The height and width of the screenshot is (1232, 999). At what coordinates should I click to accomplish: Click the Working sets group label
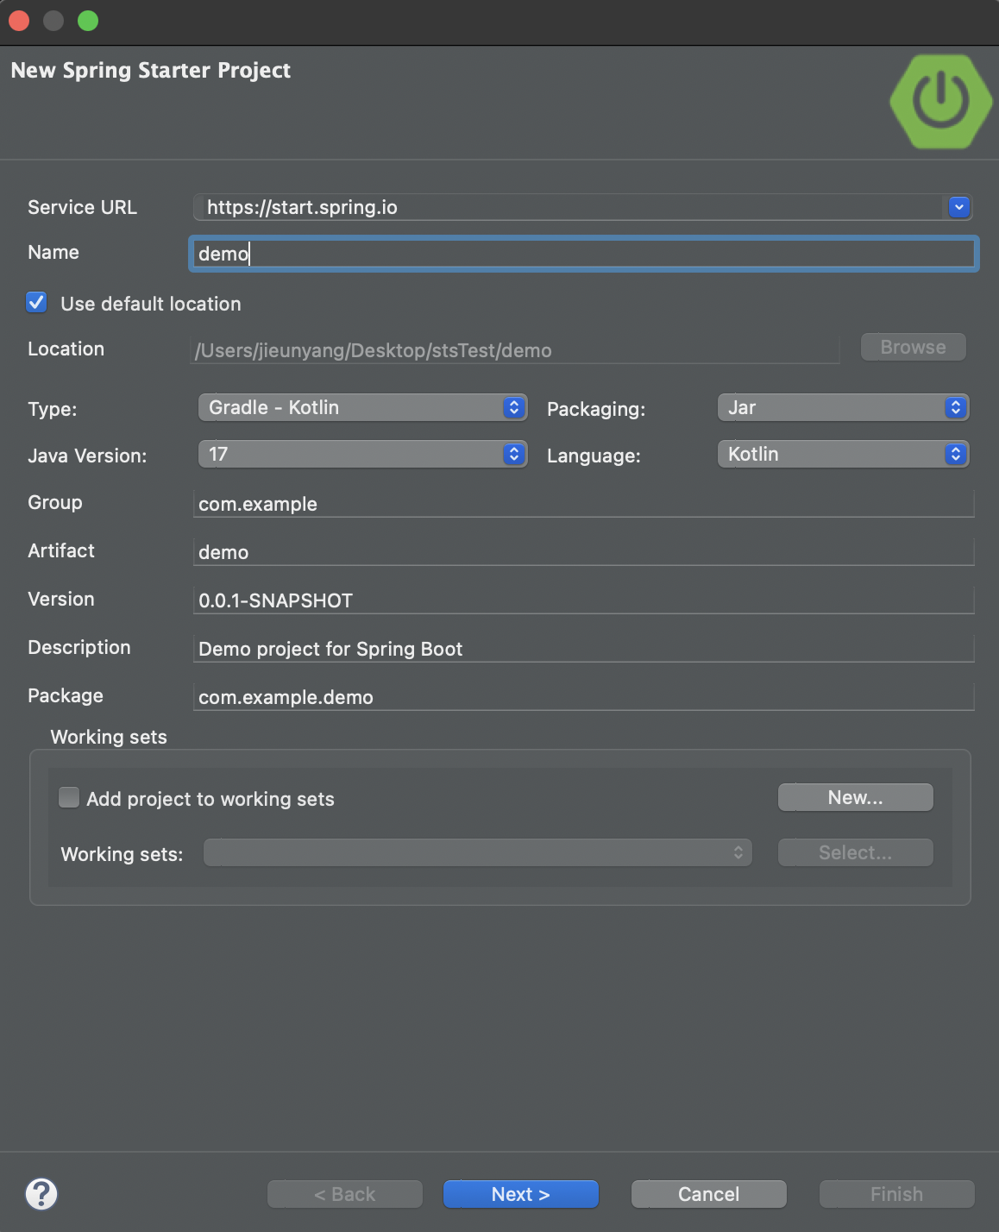109,737
